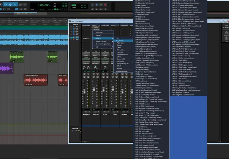
Task: Open the plug-in menu entry
Action: click(103, 38)
